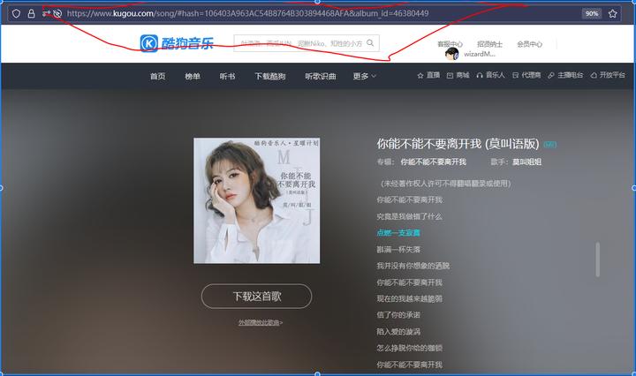Bookmark this page with the star icon
The width and height of the screenshot is (636, 376).
pos(612,14)
